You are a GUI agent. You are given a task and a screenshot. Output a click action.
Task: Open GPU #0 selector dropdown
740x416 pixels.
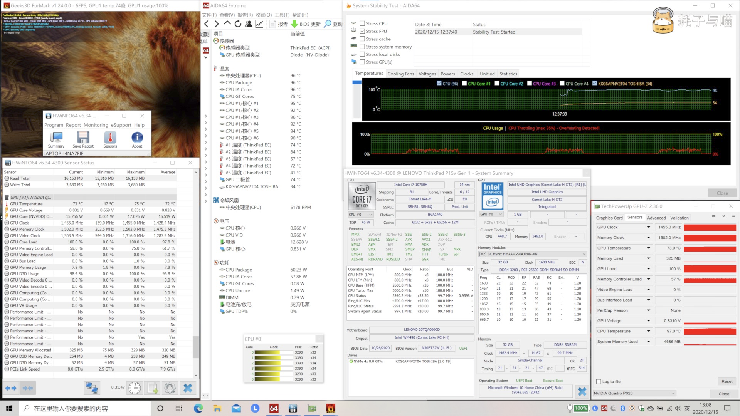coord(491,214)
